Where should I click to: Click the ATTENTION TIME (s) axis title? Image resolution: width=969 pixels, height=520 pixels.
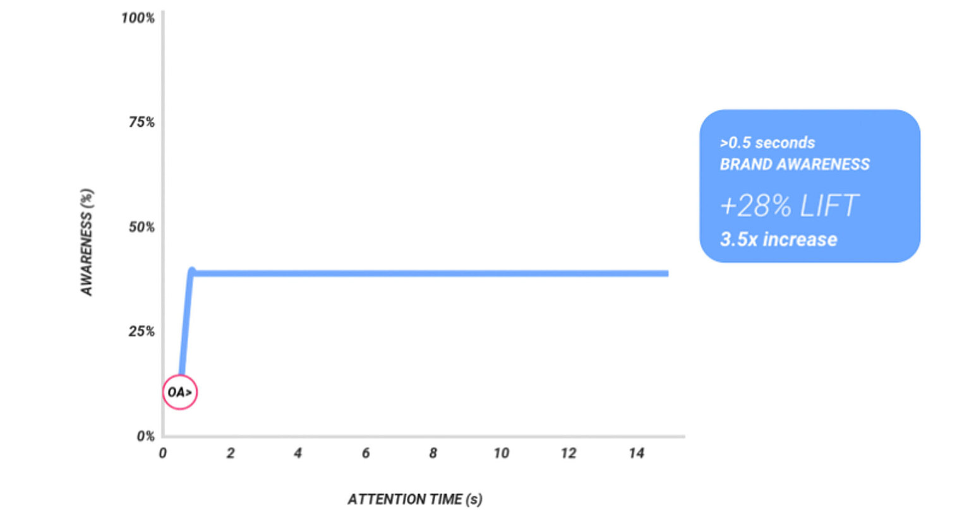tap(414, 499)
